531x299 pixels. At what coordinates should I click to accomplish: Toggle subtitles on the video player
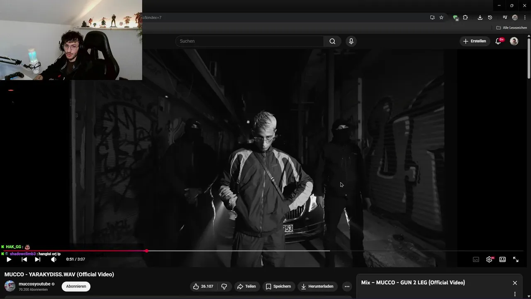click(476, 259)
